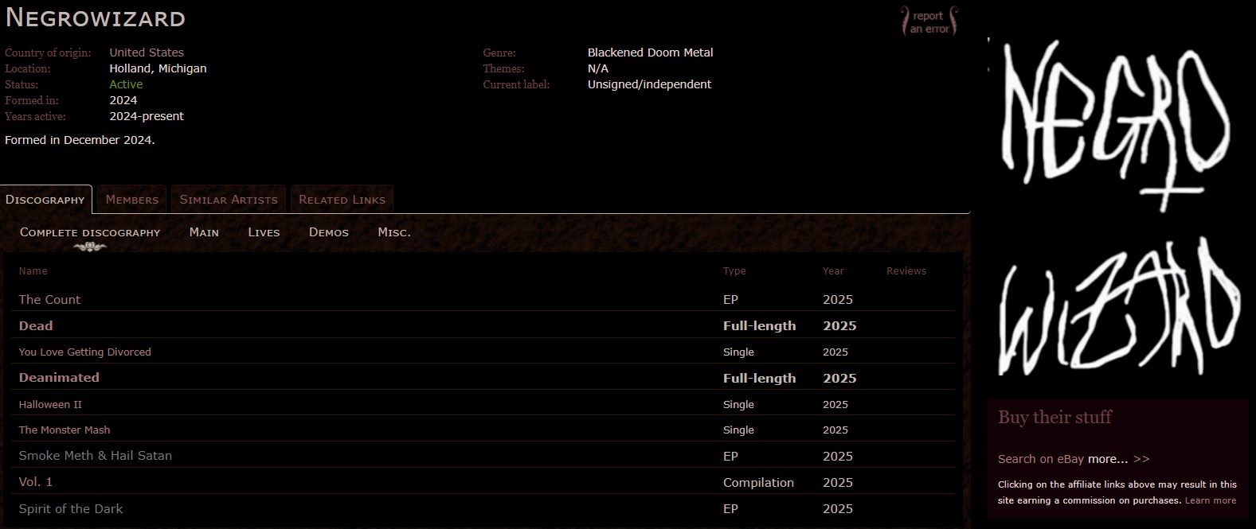Open the Deanimated full-length album

[x=59, y=378]
